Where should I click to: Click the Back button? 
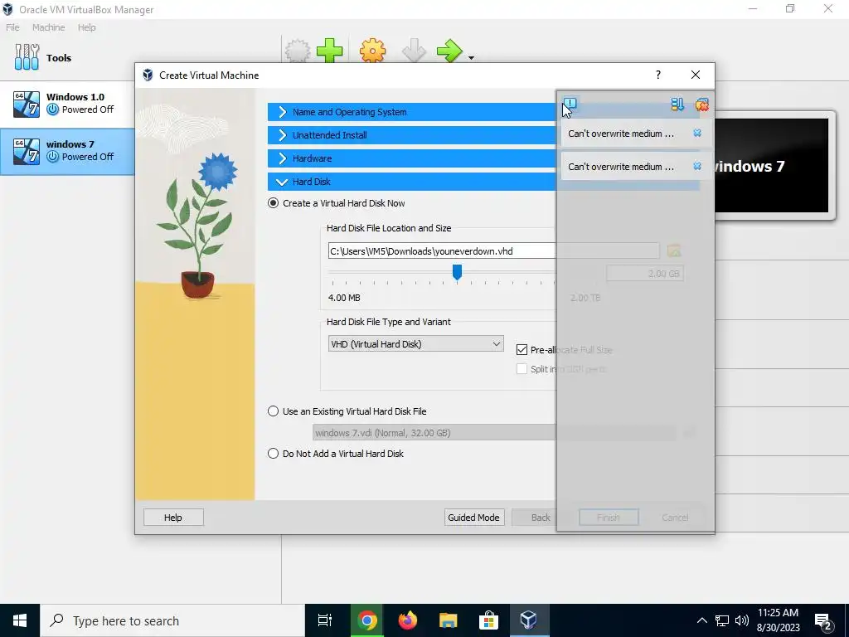(x=541, y=518)
